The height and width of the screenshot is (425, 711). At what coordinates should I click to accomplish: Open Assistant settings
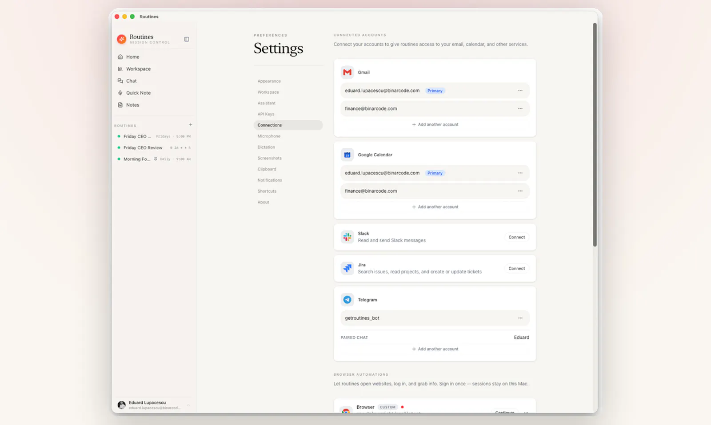(288, 103)
